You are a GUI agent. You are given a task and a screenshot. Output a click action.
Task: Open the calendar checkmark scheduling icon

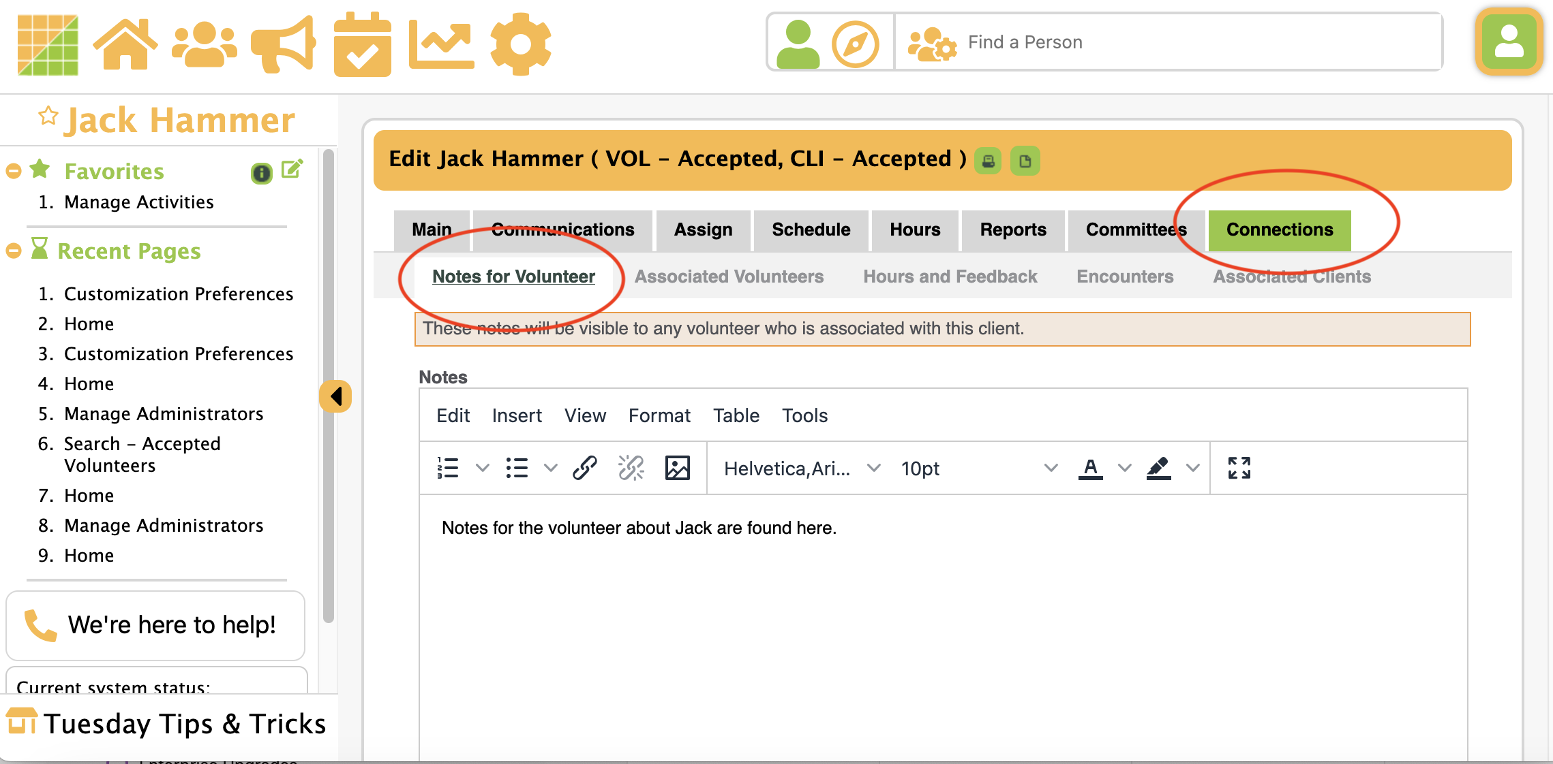[362, 45]
